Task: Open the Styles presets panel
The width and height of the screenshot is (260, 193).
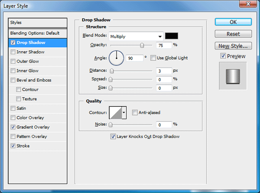Action: pos(38,23)
